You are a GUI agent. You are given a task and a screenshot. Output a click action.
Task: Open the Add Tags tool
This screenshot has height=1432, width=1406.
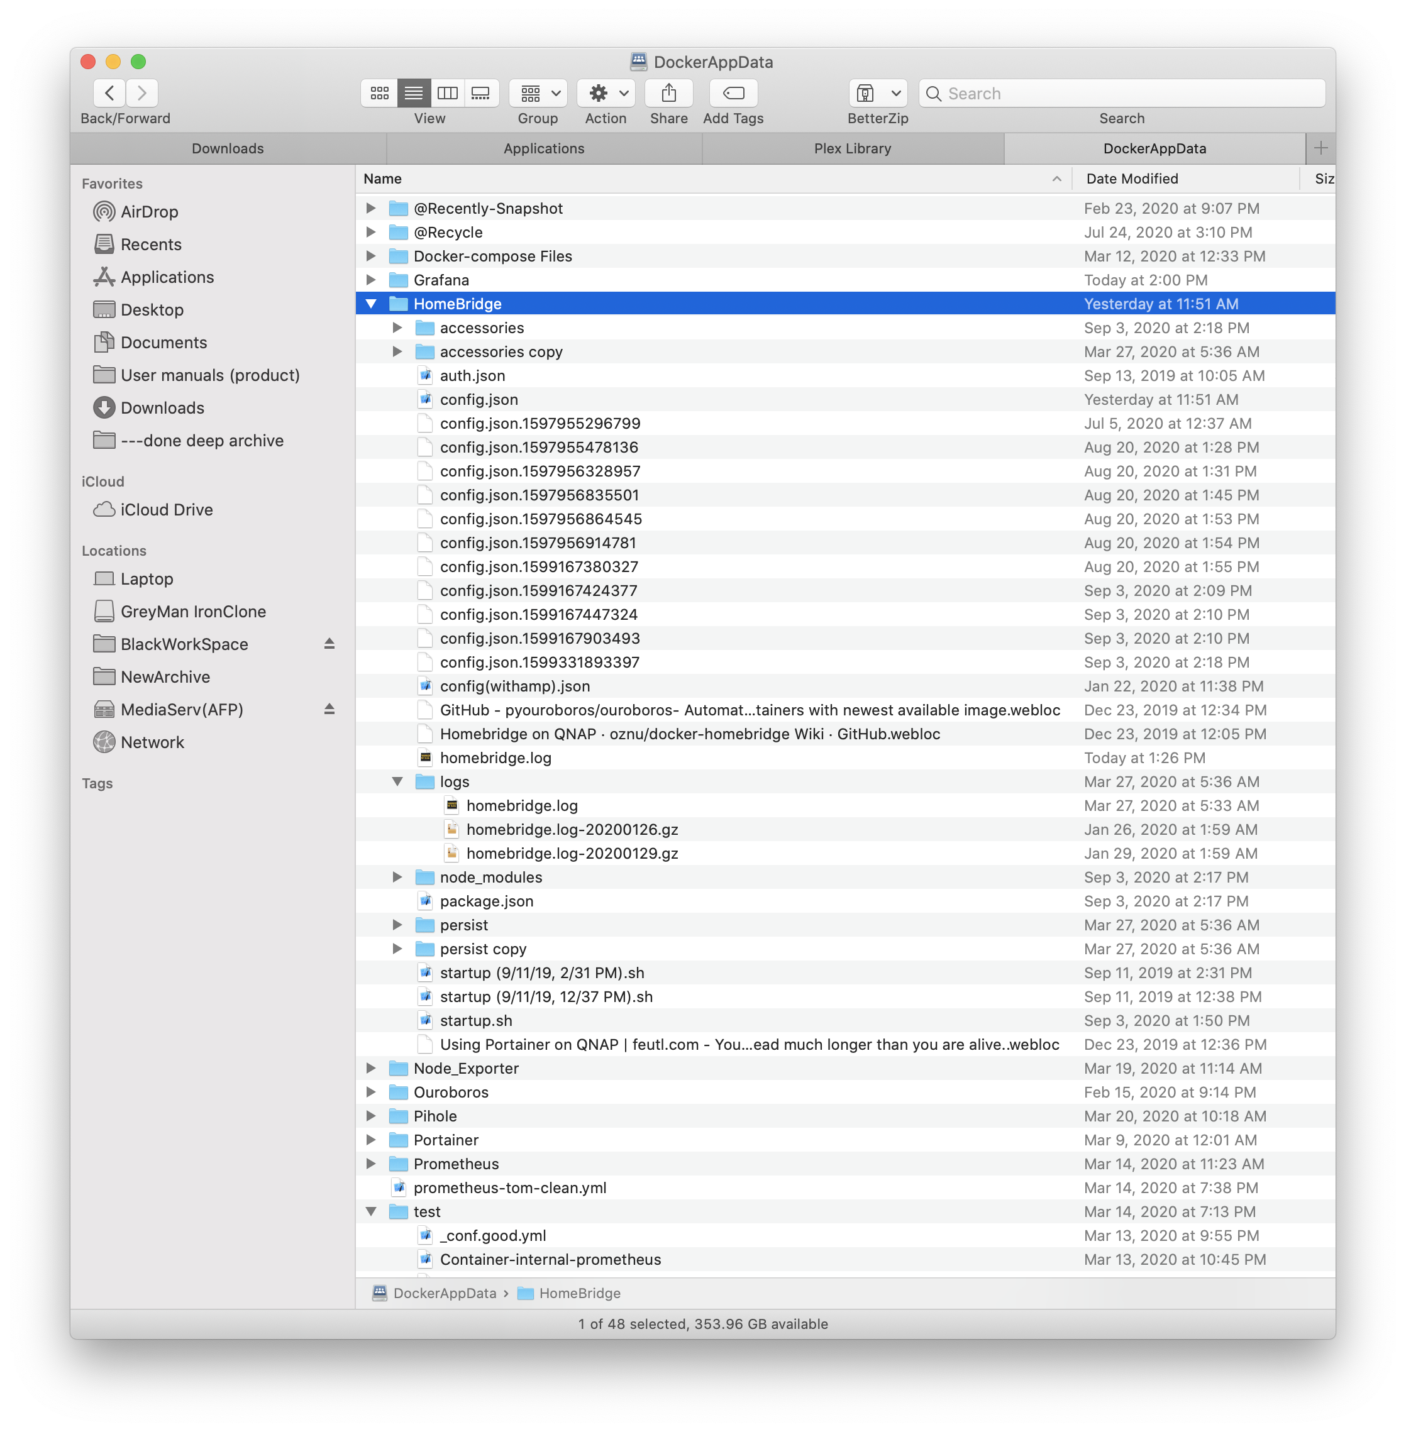[733, 93]
